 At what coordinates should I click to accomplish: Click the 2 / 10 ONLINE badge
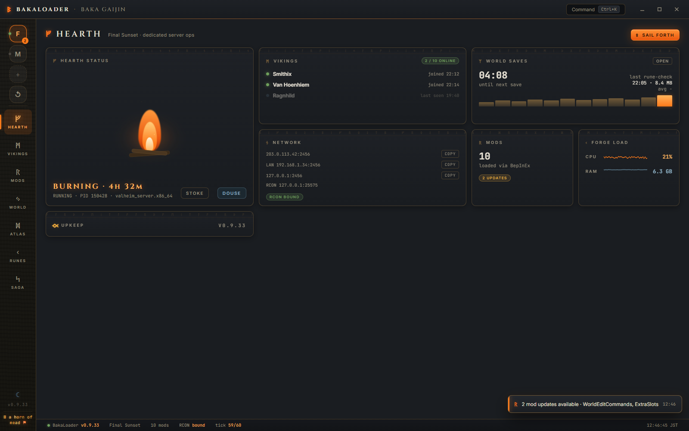click(x=440, y=61)
